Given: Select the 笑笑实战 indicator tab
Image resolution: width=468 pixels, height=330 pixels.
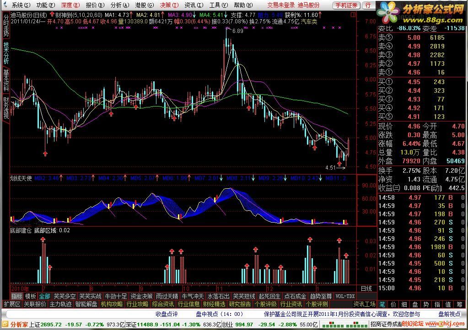Looking at the screenshot, I should (90, 296).
